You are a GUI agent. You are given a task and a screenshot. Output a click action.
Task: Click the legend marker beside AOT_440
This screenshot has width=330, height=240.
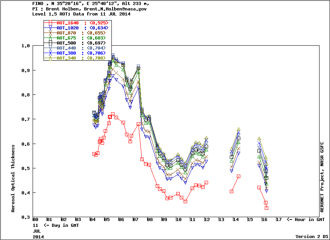(50, 48)
